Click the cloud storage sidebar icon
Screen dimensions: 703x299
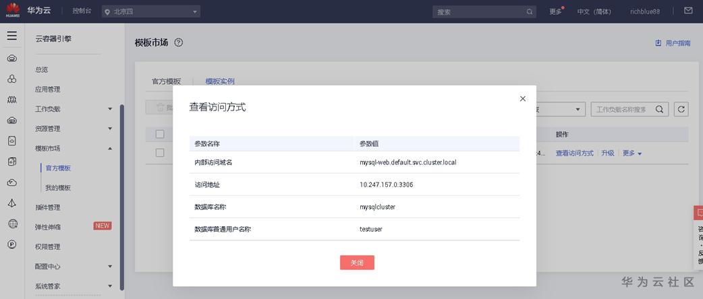click(12, 121)
